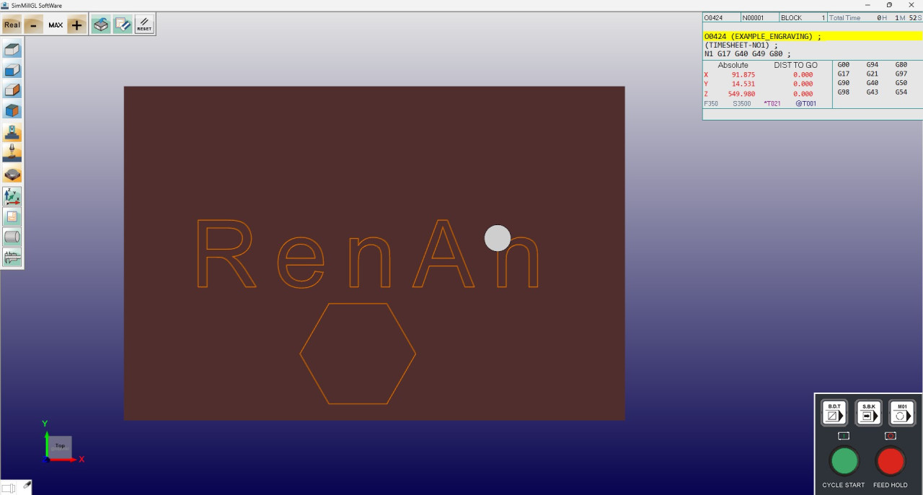Click the *T021 tool indicator
The image size is (923, 495).
(772, 104)
